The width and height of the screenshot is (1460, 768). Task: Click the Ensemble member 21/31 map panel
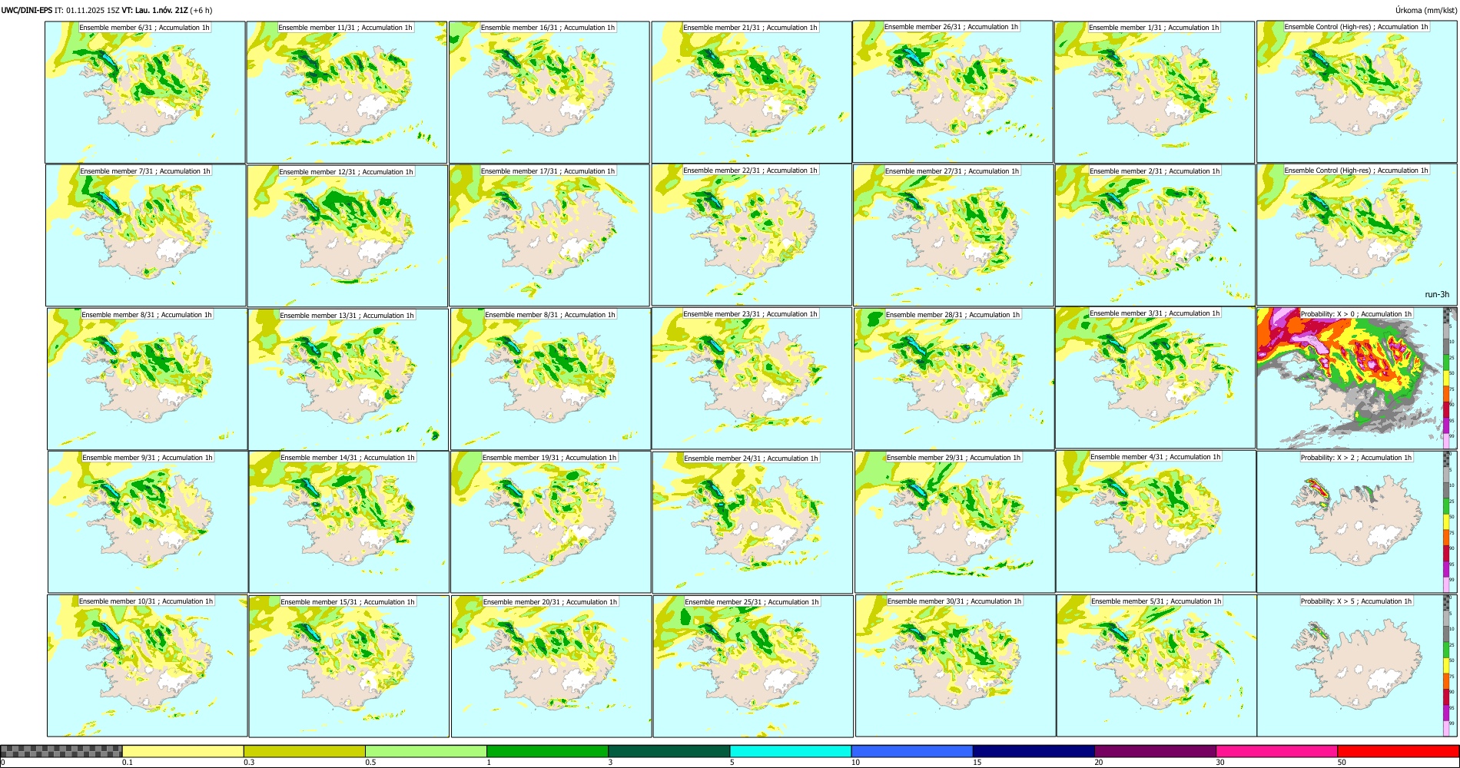[752, 92]
